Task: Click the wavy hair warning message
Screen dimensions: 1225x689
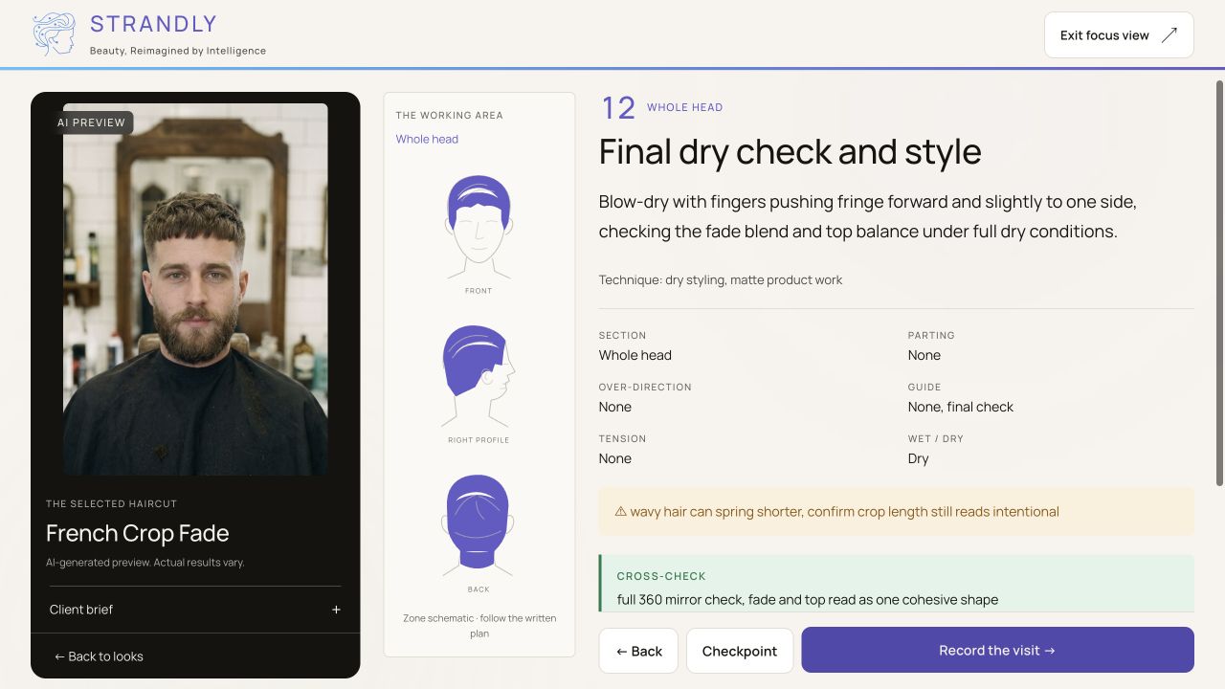Action: click(x=844, y=512)
